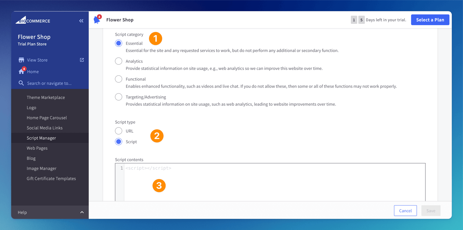Go to Theme Marketplace

tap(46, 97)
